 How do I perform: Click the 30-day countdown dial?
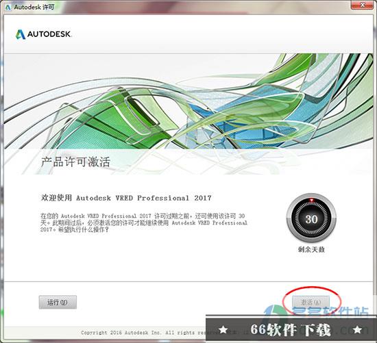coord(311,218)
